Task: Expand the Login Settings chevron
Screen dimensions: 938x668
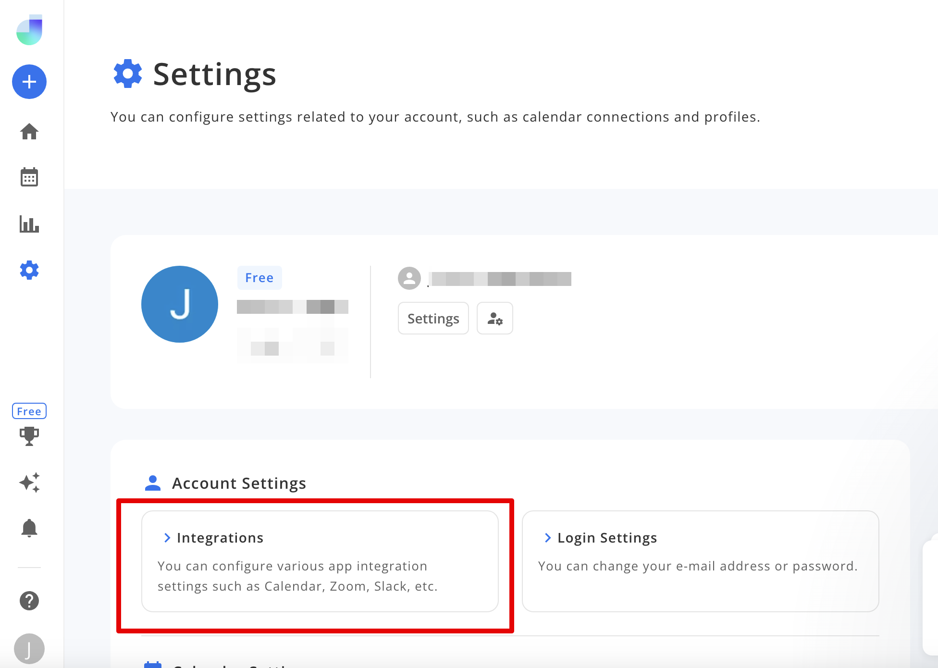Action: pyautogui.click(x=547, y=538)
